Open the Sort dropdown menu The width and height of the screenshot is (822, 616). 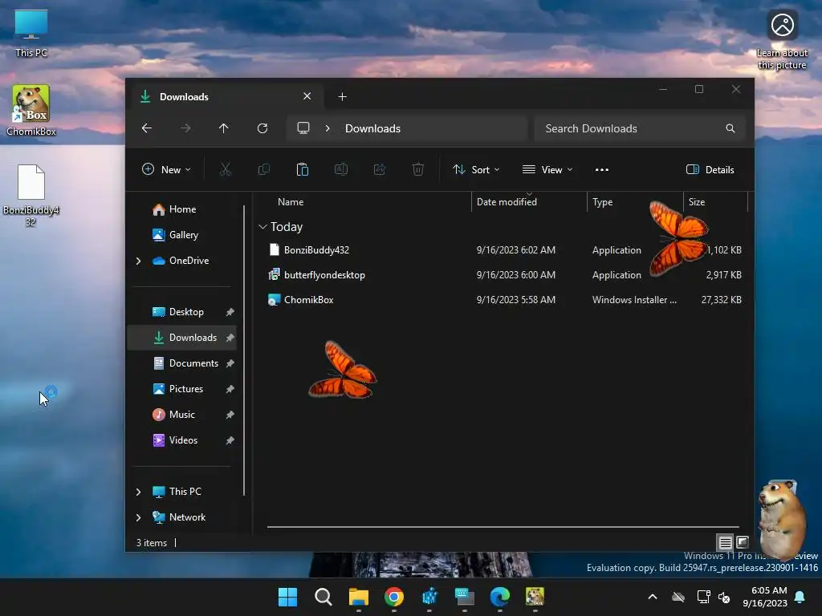point(477,170)
